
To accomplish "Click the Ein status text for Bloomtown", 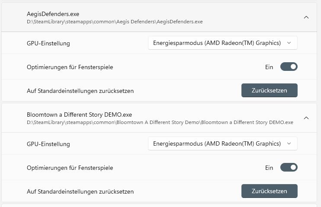I will pos(269,168).
